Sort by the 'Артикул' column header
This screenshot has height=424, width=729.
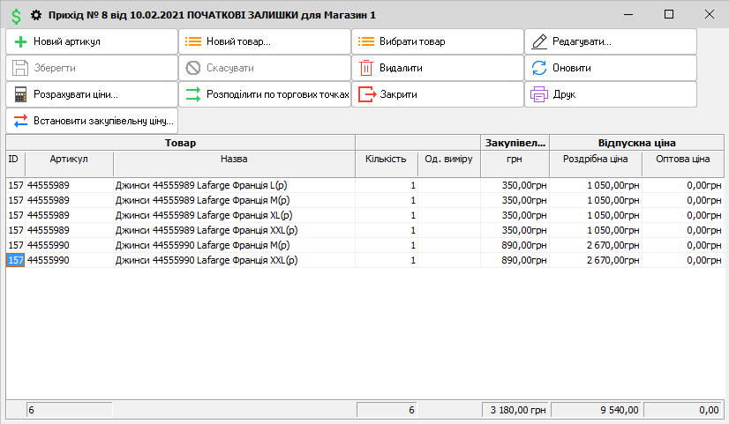click(69, 160)
